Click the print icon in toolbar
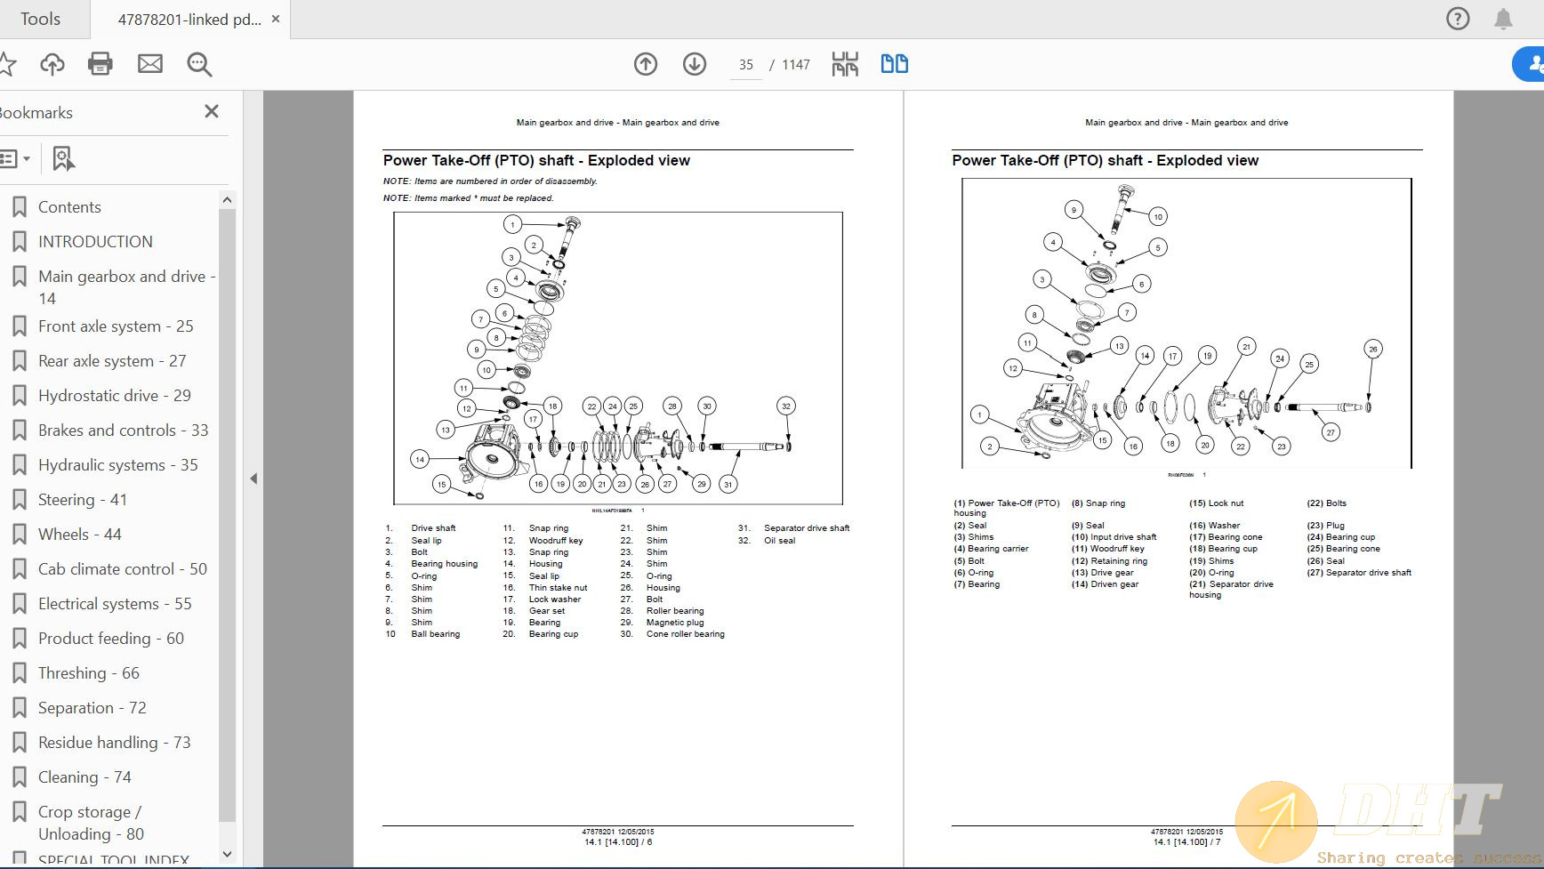Viewport: 1544px width, 869px height. point(100,64)
